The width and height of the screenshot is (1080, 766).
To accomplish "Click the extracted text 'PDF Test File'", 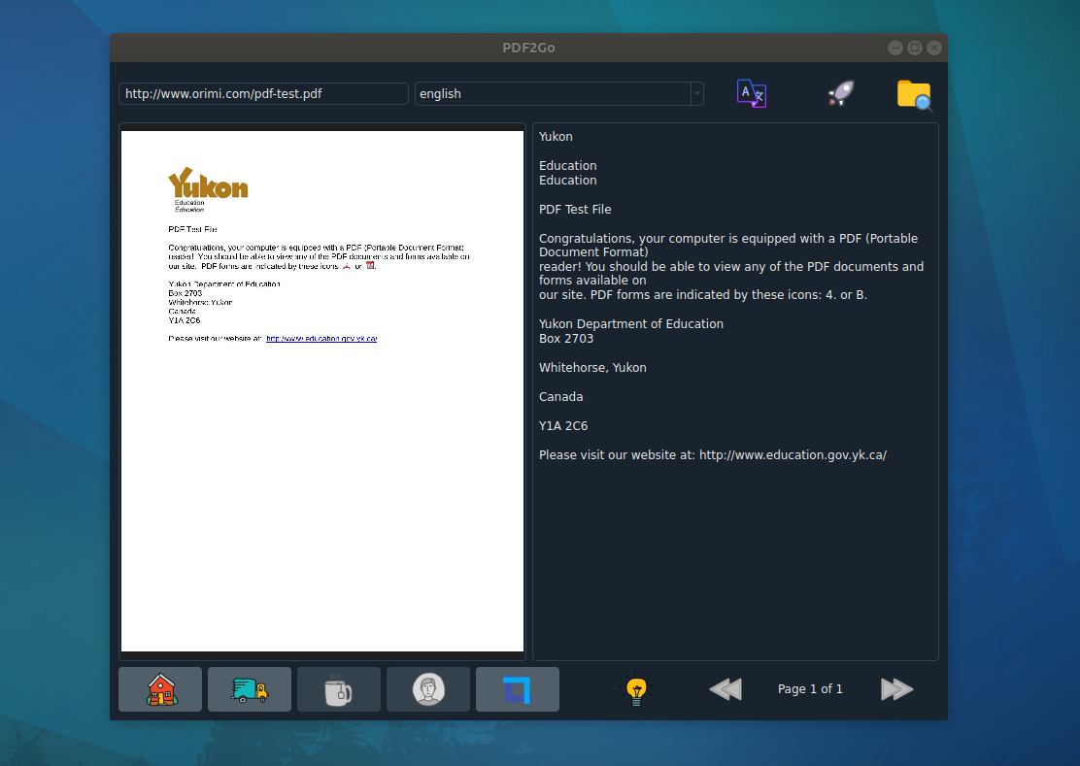I will 575,210.
